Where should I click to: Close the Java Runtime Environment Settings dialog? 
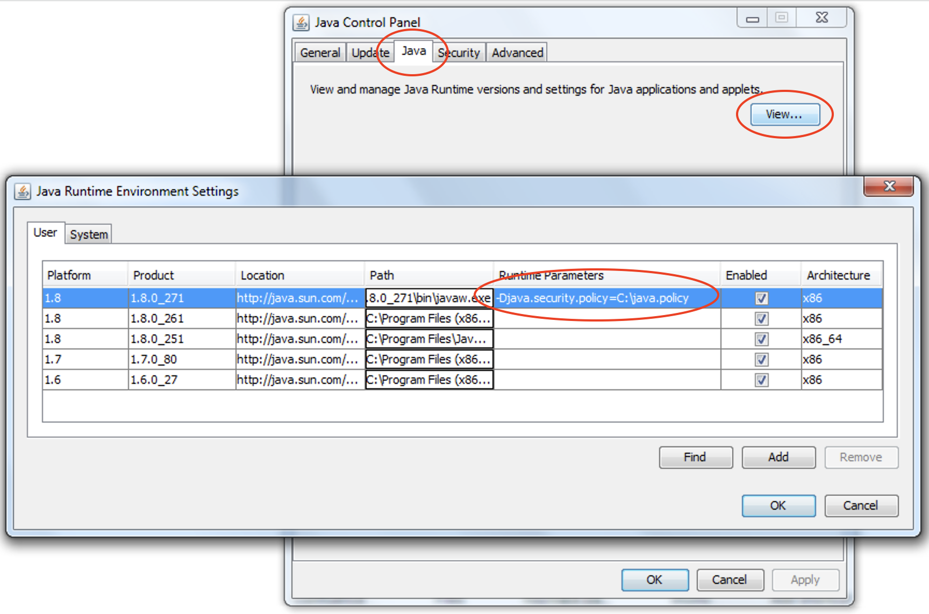click(889, 186)
